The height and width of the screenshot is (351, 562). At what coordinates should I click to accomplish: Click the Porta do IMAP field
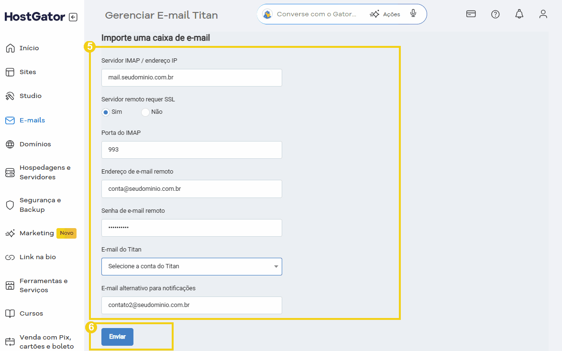tap(192, 150)
